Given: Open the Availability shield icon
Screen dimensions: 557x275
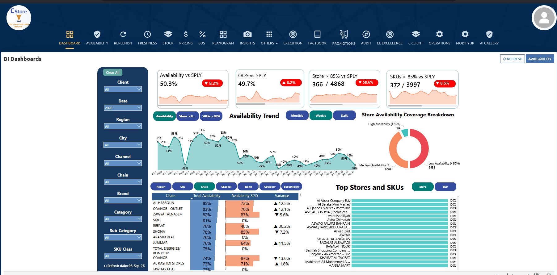Looking at the screenshot, I should tap(97, 34).
